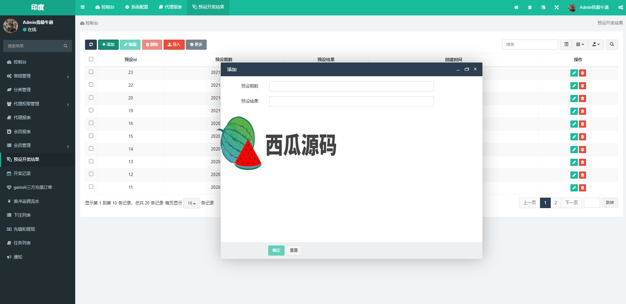The height and width of the screenshot is (304, 626).
Task: Open the language switch icon in top bar
Action: [543, 7]
